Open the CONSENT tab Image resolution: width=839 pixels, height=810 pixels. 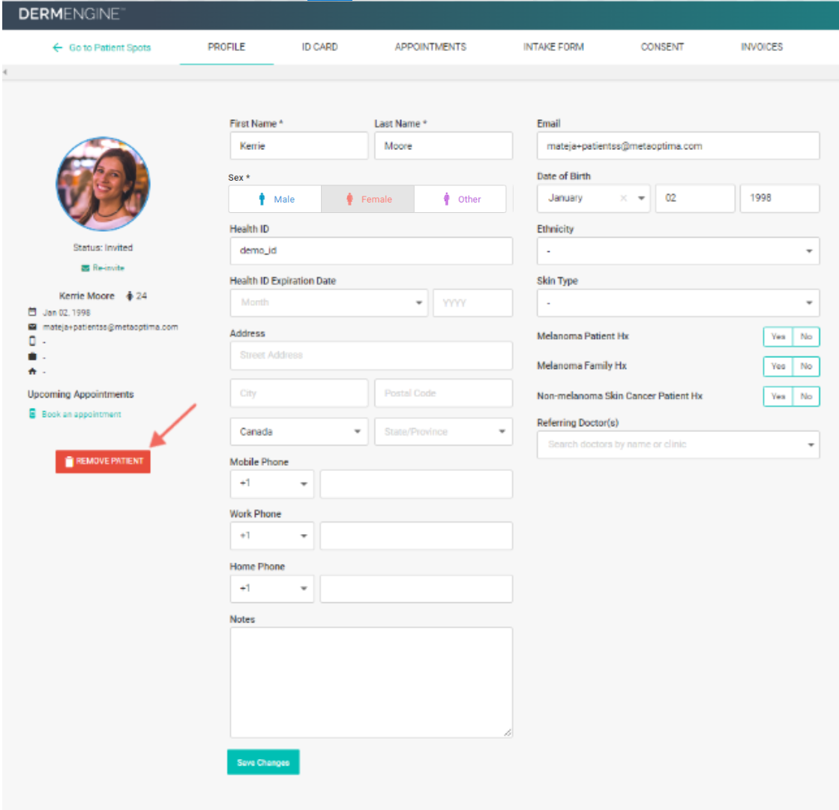pos(662,47)
